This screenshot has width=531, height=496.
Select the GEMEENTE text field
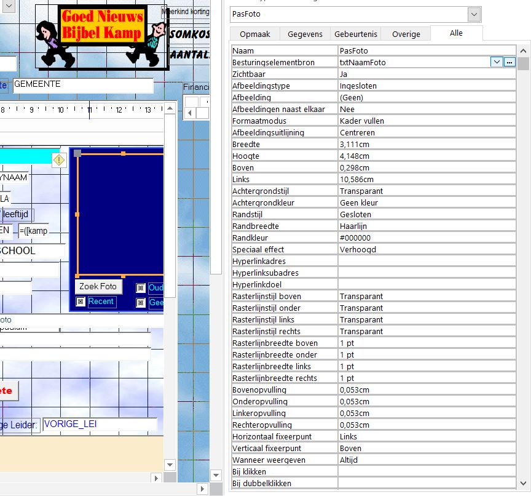point(84,85)
